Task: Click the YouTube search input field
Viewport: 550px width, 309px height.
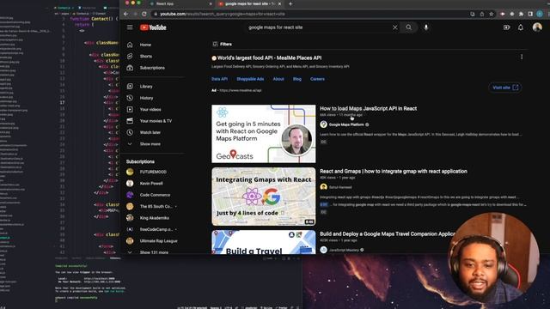Action: coord(319,27)
